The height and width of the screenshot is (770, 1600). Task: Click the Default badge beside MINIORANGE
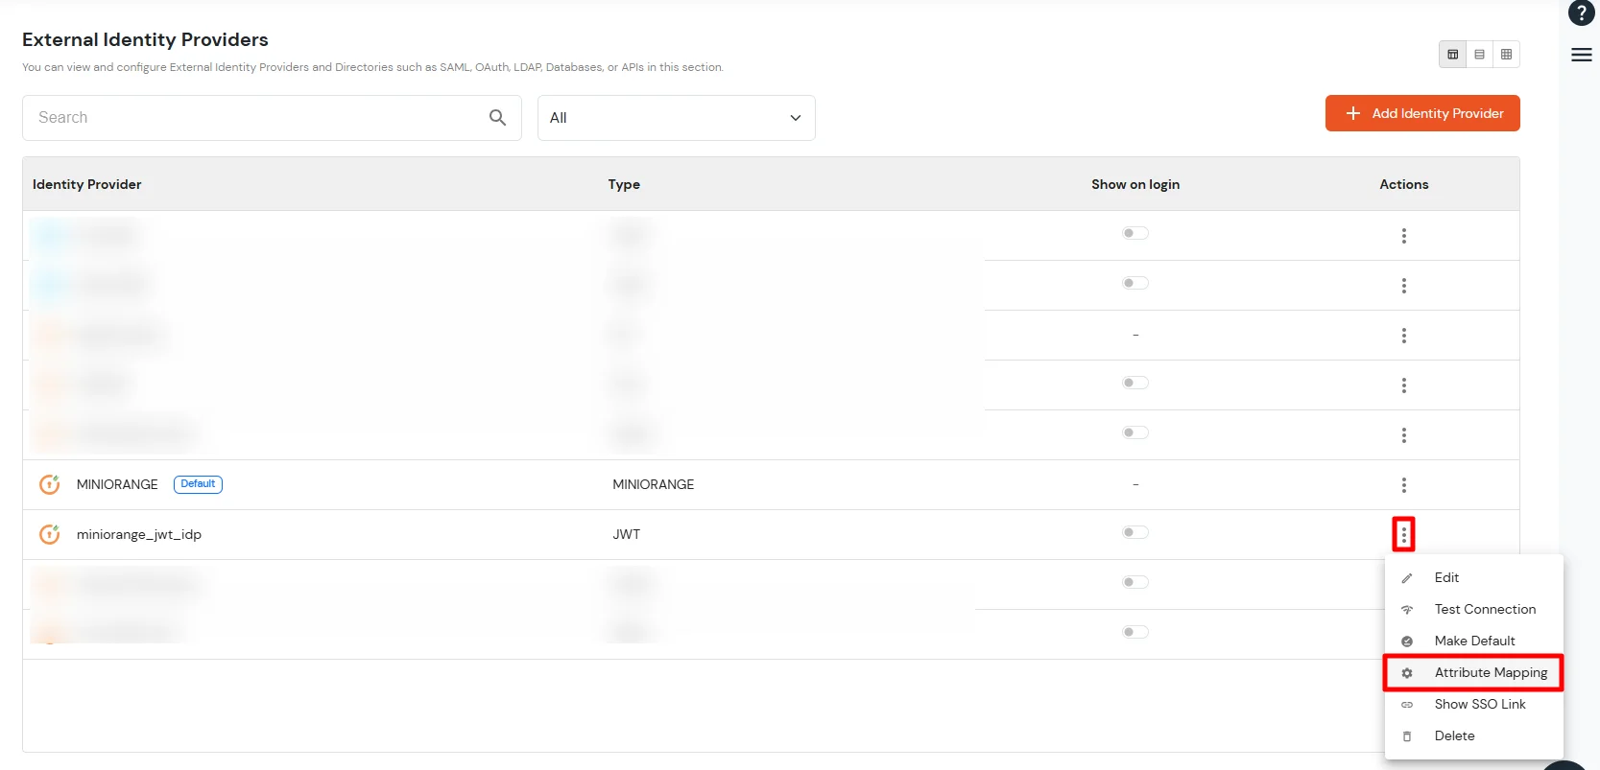click(198, 484)
